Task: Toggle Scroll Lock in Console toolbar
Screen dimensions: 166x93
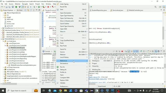Action: pos(129,51)
